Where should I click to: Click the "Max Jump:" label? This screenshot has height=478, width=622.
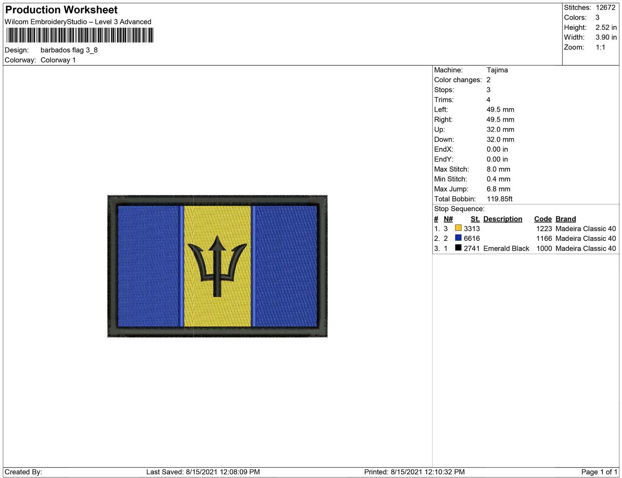451,189
